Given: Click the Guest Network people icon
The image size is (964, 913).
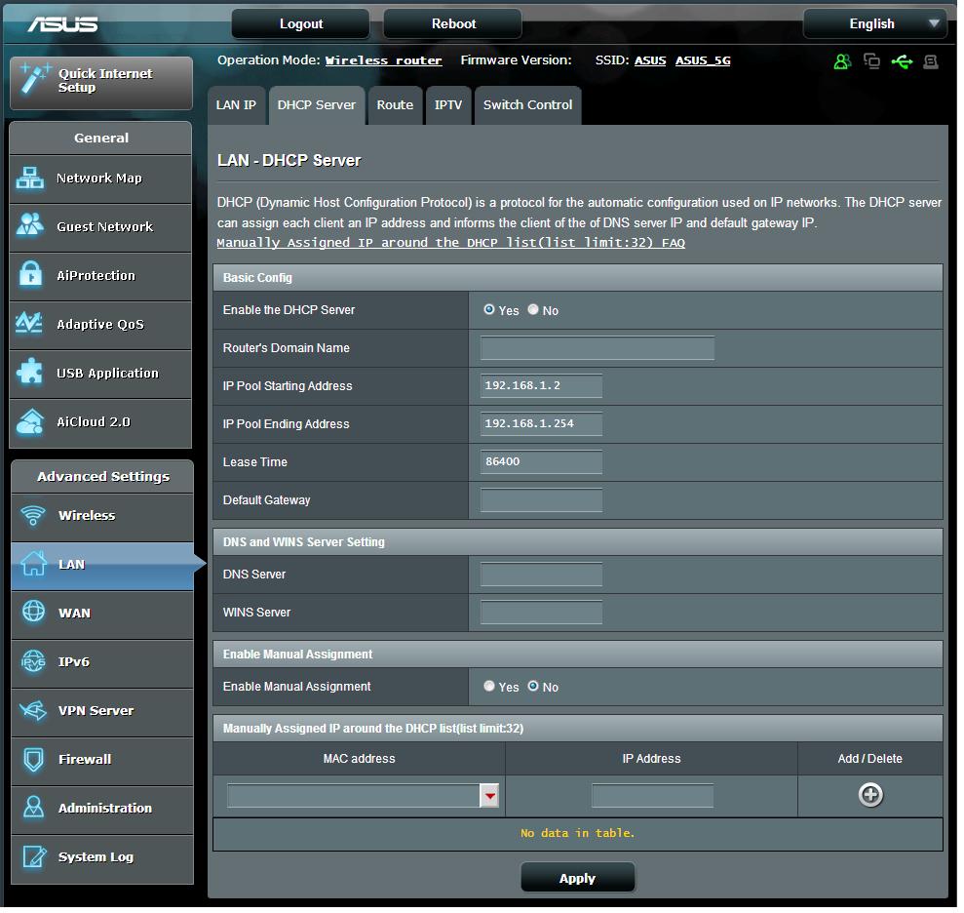Looking at the screenshot, I should [29, 225].
